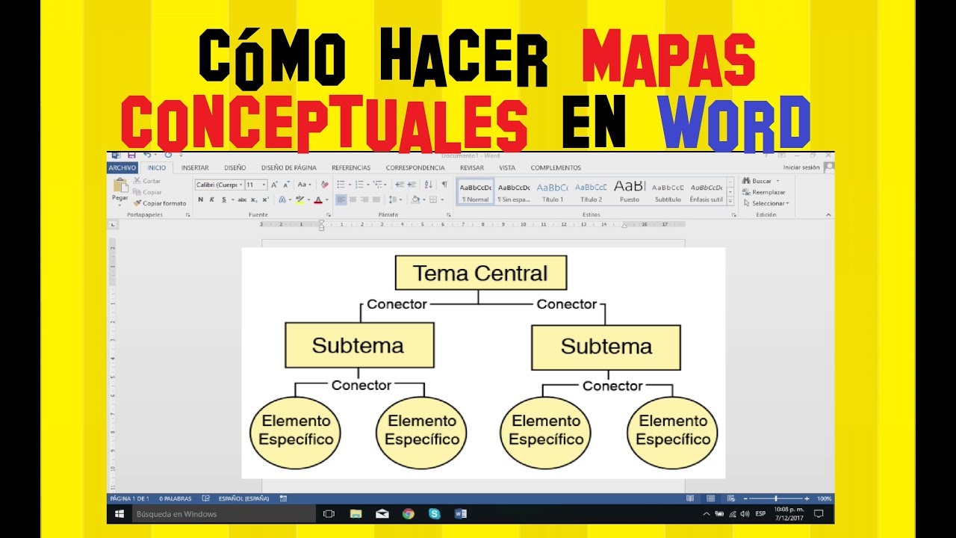This screenshot has height=538, width=956.
Task: Increase paragraph indent
Action: tap(412, 185)
